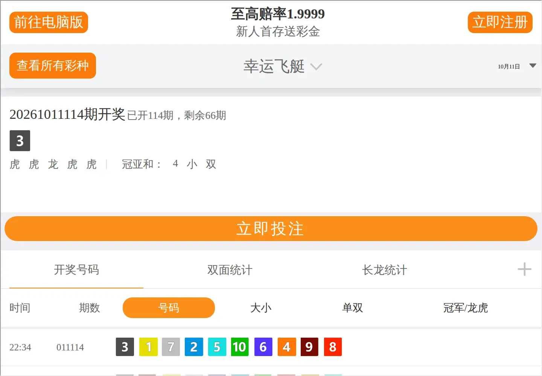This screenshot has width=542, height=376.
Task: Click the 前往电脑版 button
Action: 49,22
